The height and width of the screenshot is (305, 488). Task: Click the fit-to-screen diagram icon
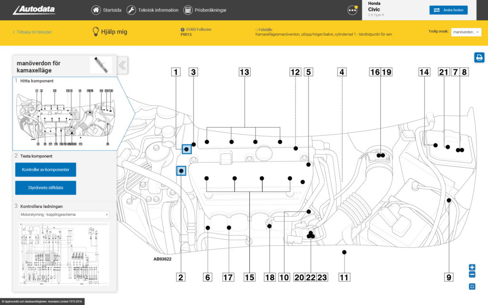pos(472,286)
